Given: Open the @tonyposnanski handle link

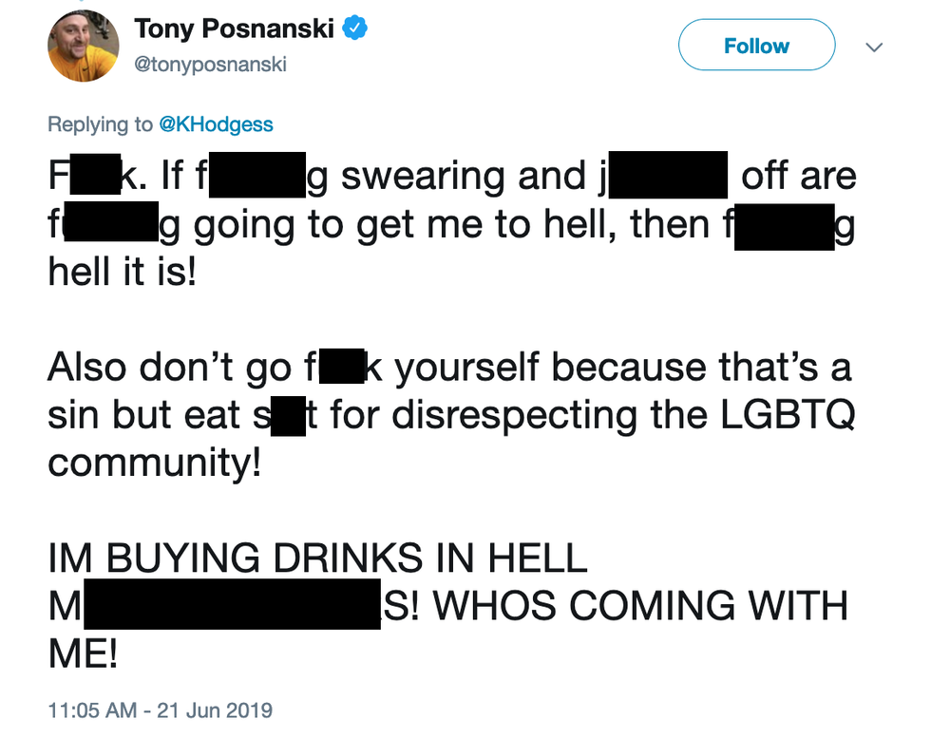Looking at the screenshot, I should tap(210, 65).
